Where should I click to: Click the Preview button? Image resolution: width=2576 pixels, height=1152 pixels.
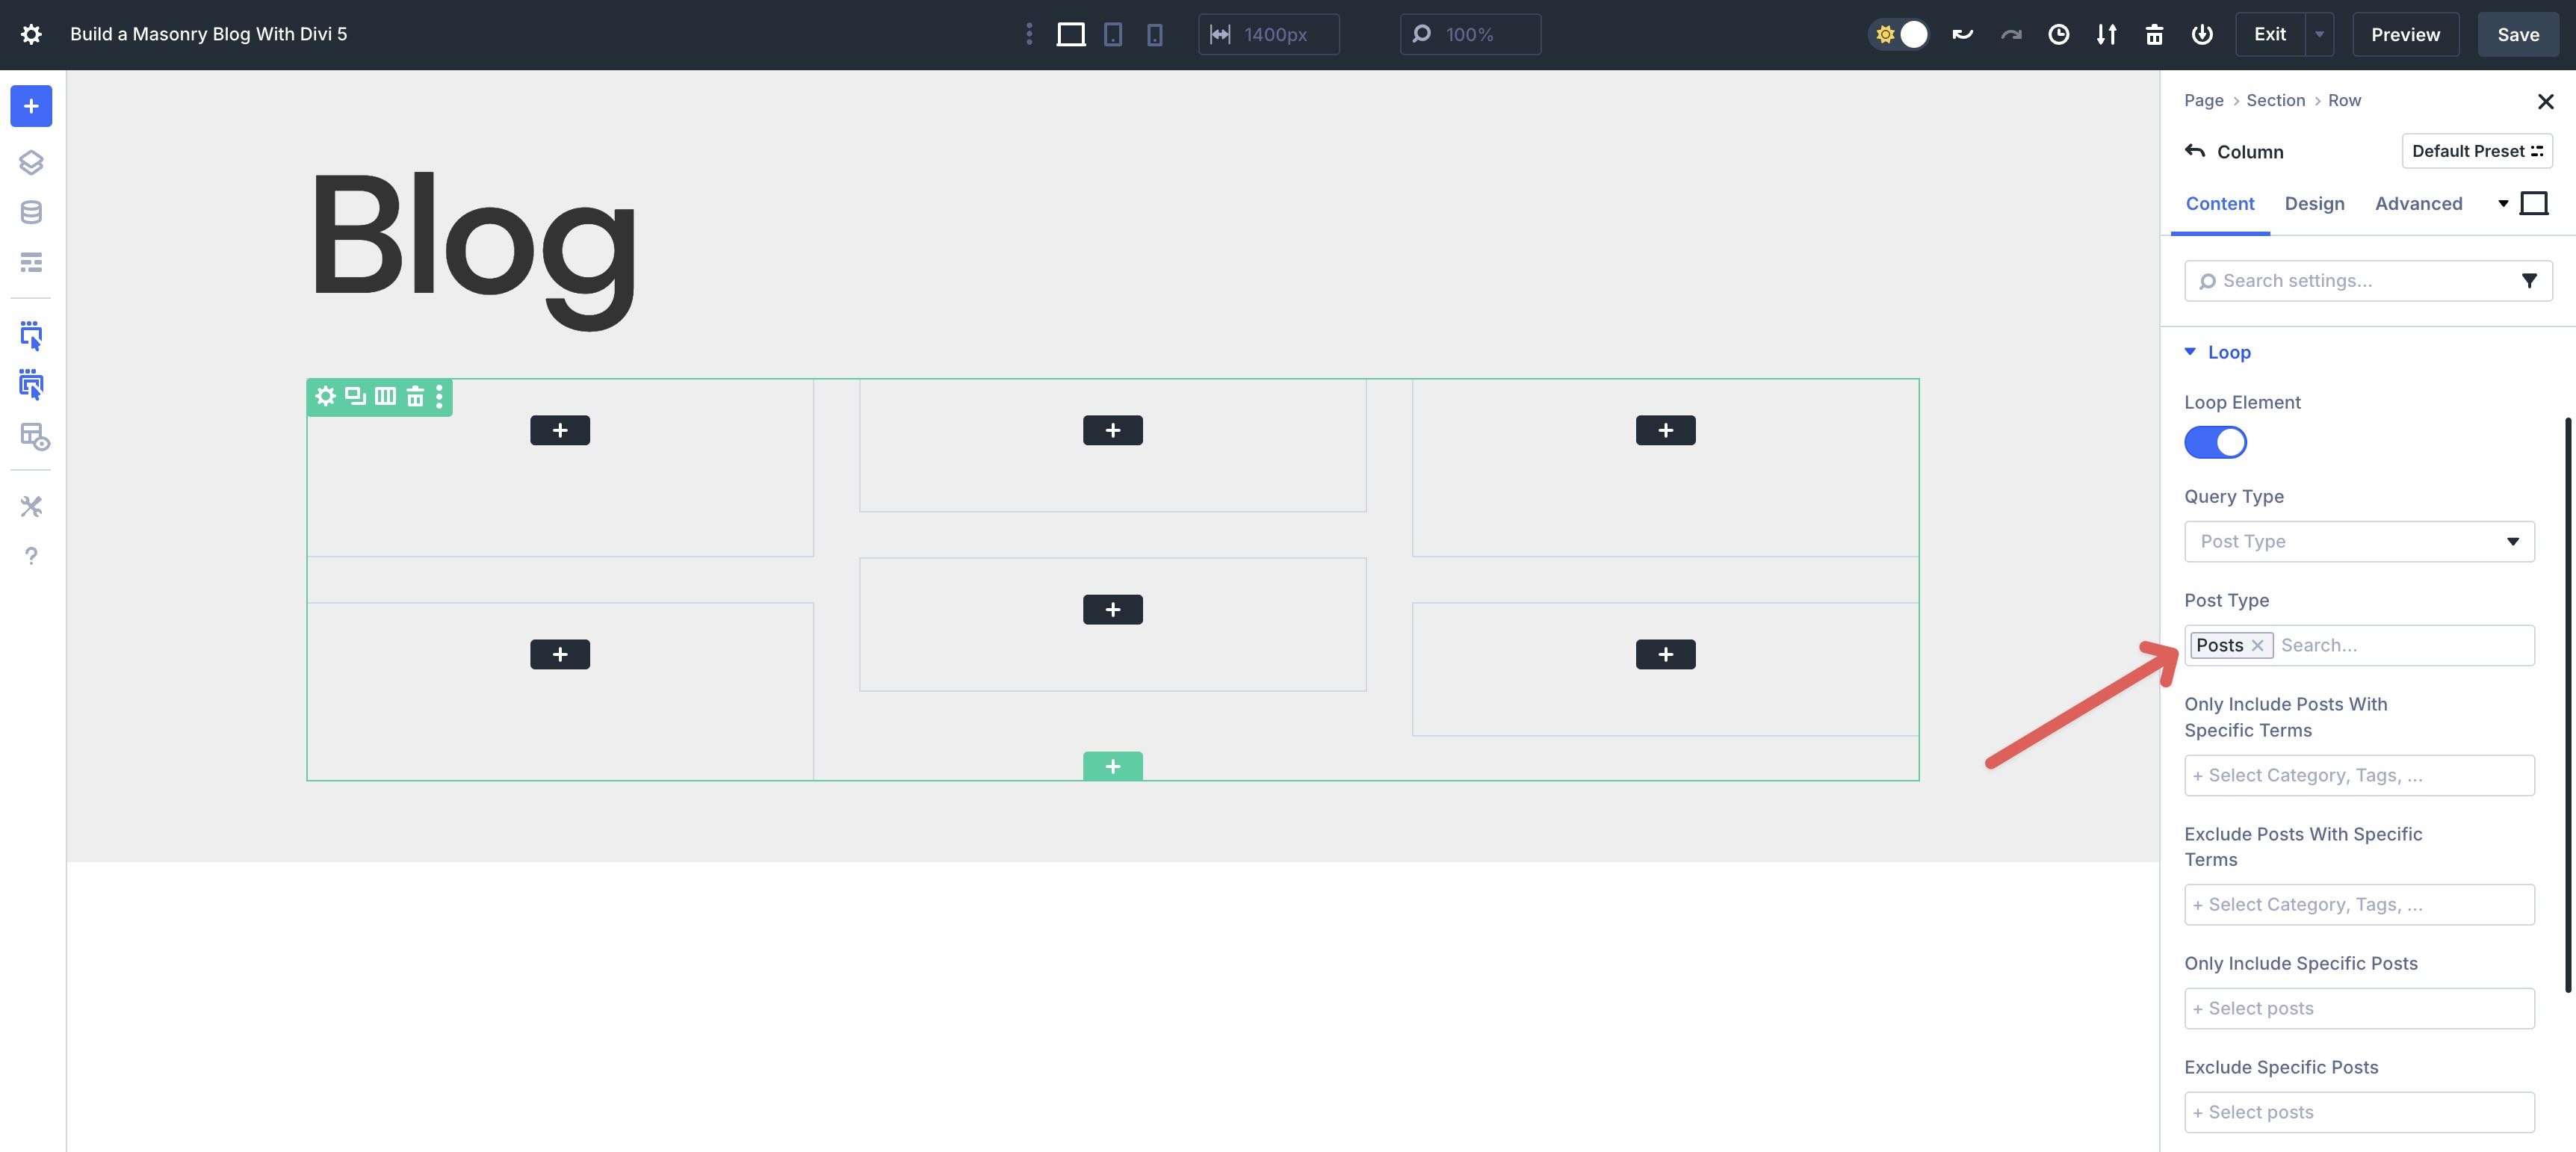(x=2404, y=33)
